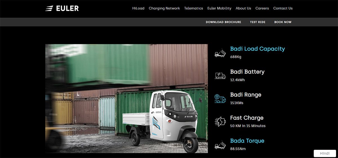Click the HiLoad vehicle photo

coord(126,99)
